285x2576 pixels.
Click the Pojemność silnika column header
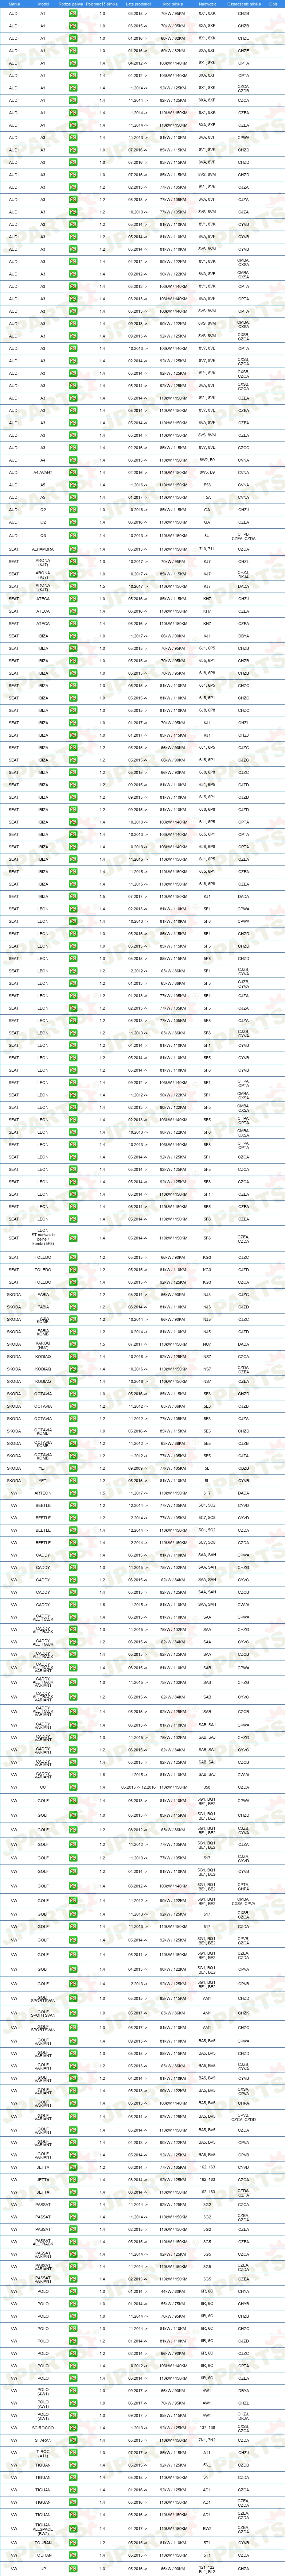point(102,4)
